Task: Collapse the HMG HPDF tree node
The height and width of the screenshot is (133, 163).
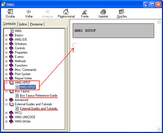Action: [6, 83]
